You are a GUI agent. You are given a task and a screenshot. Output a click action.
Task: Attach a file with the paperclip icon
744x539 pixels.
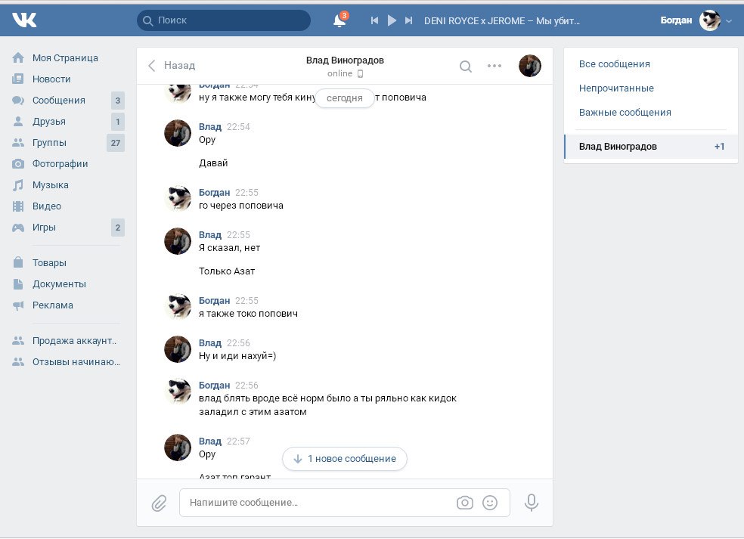point(159,503)
